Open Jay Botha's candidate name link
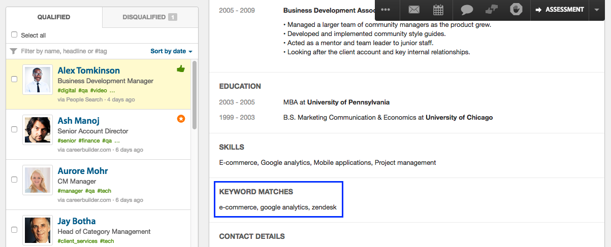 [x=77, y=221]
